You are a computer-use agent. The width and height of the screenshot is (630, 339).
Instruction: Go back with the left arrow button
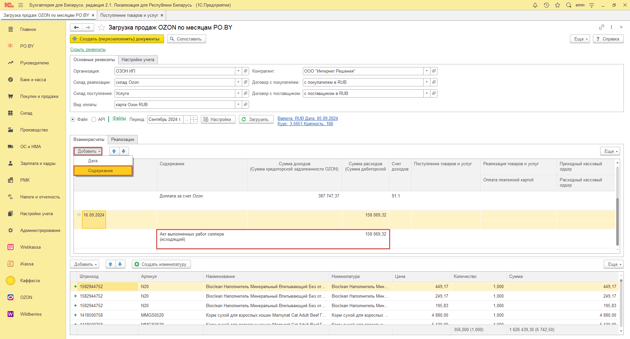pyautogui.click(x=76, y=28)
